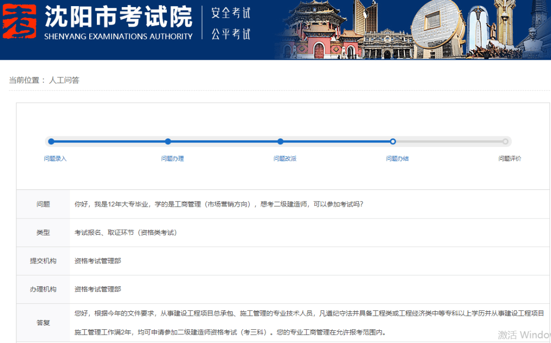
Task: Select the first progress dot above 问题录入
Action: coord(51,141)
